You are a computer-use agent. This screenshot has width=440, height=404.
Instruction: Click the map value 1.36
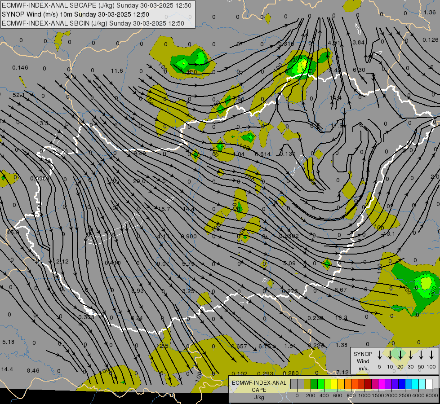click(x=430, y=12)
